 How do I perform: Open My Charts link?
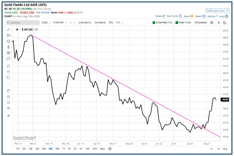[174, 16]
